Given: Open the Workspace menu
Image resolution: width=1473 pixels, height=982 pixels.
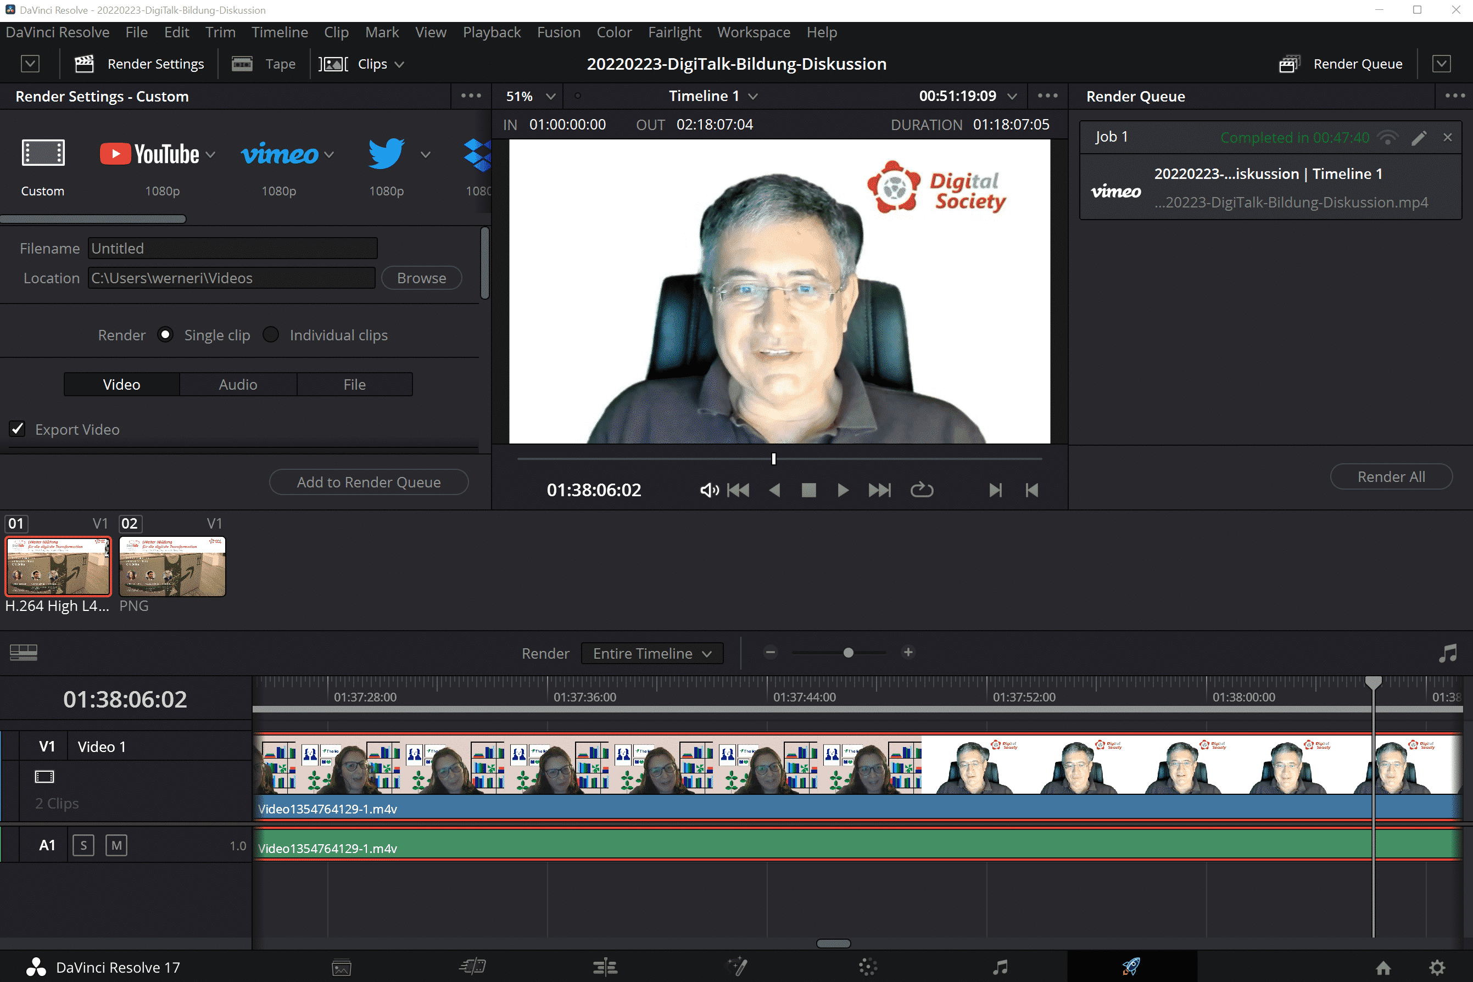Looking at the screenshot, I should [x=754, y=32].
